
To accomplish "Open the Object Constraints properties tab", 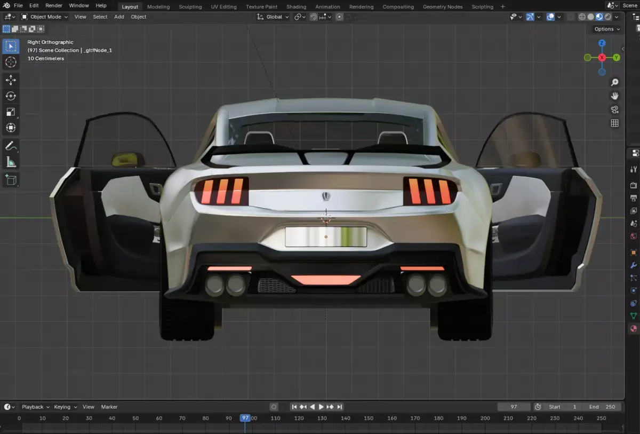I will click(x=634, y=303).
